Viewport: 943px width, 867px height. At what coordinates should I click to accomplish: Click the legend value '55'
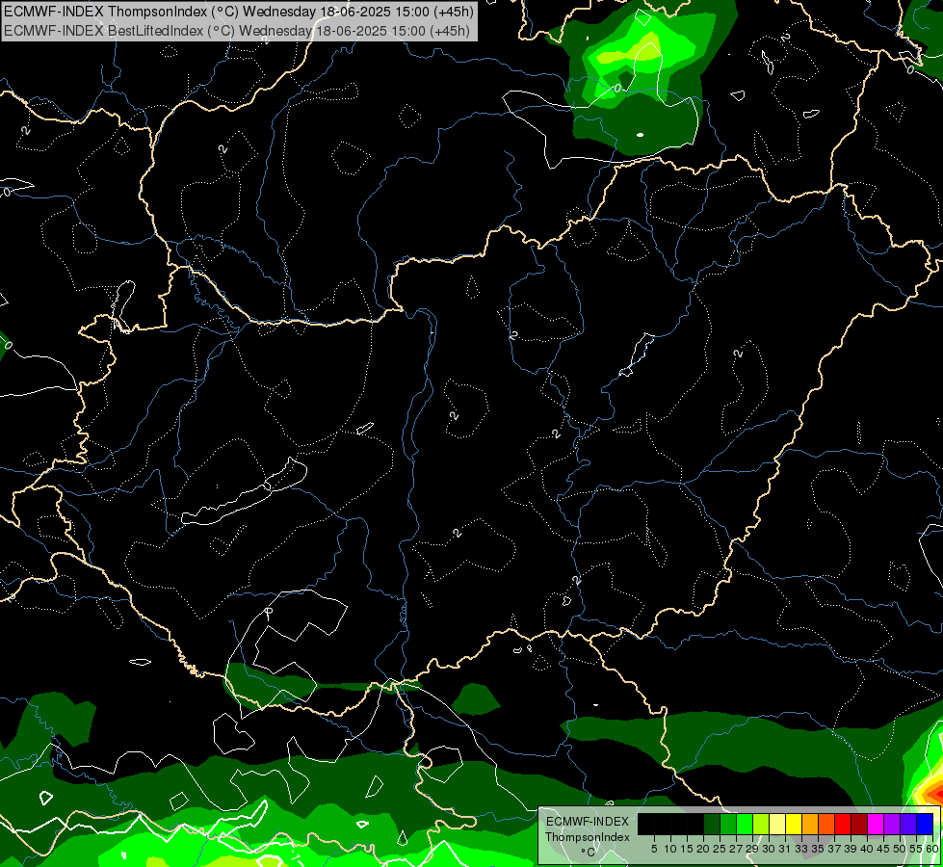pyautogui.click(x=916, y=849)
